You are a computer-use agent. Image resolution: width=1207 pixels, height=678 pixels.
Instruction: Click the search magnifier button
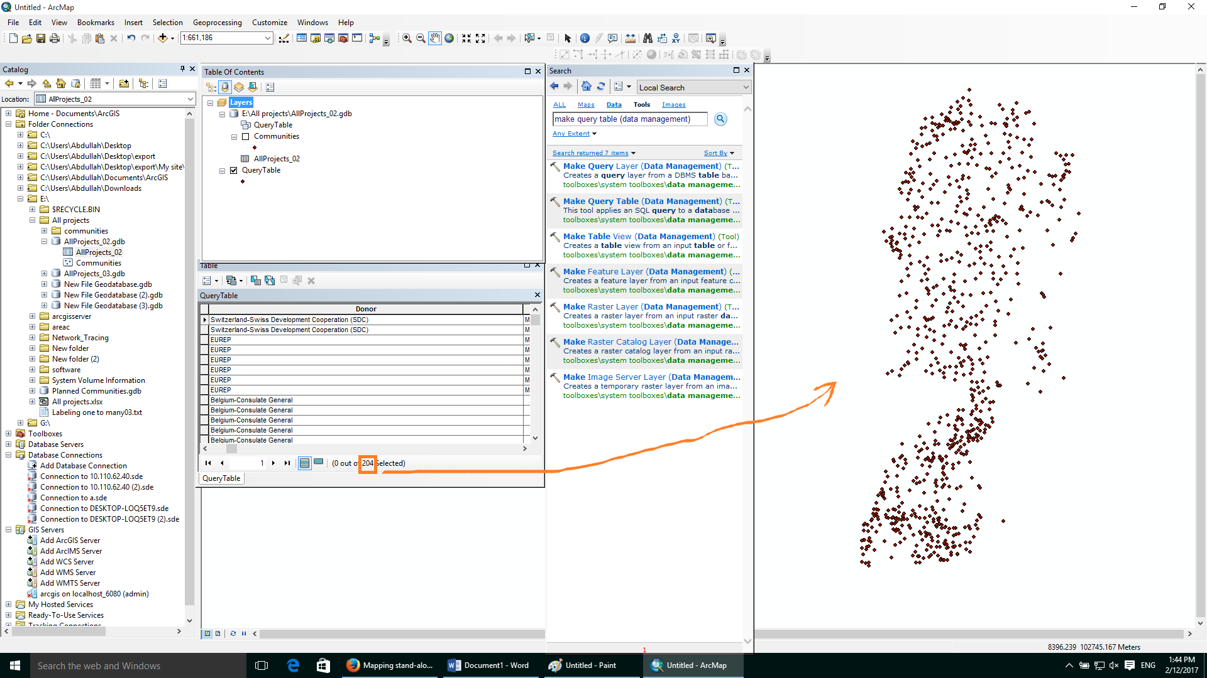(720, 119)
